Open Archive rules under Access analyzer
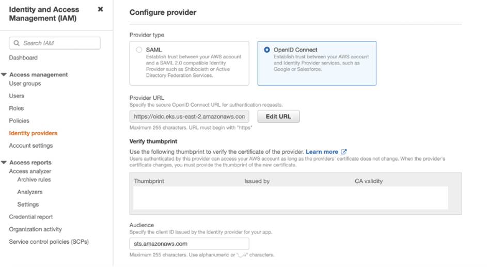This screenshot has width=488, height=267. click(x=34, y=180)
